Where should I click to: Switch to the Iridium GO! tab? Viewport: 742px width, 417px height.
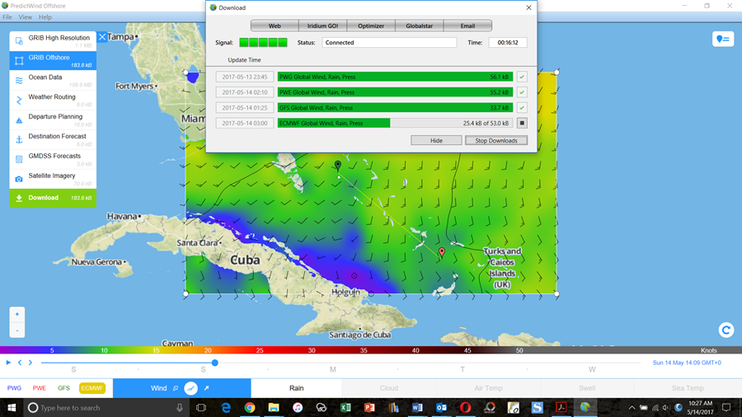(322, 26)
